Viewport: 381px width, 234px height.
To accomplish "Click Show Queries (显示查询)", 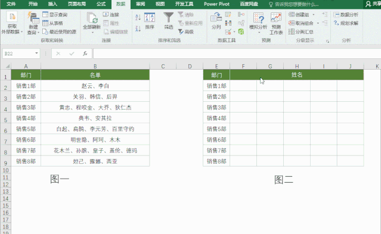I will [x=55, y=14].
